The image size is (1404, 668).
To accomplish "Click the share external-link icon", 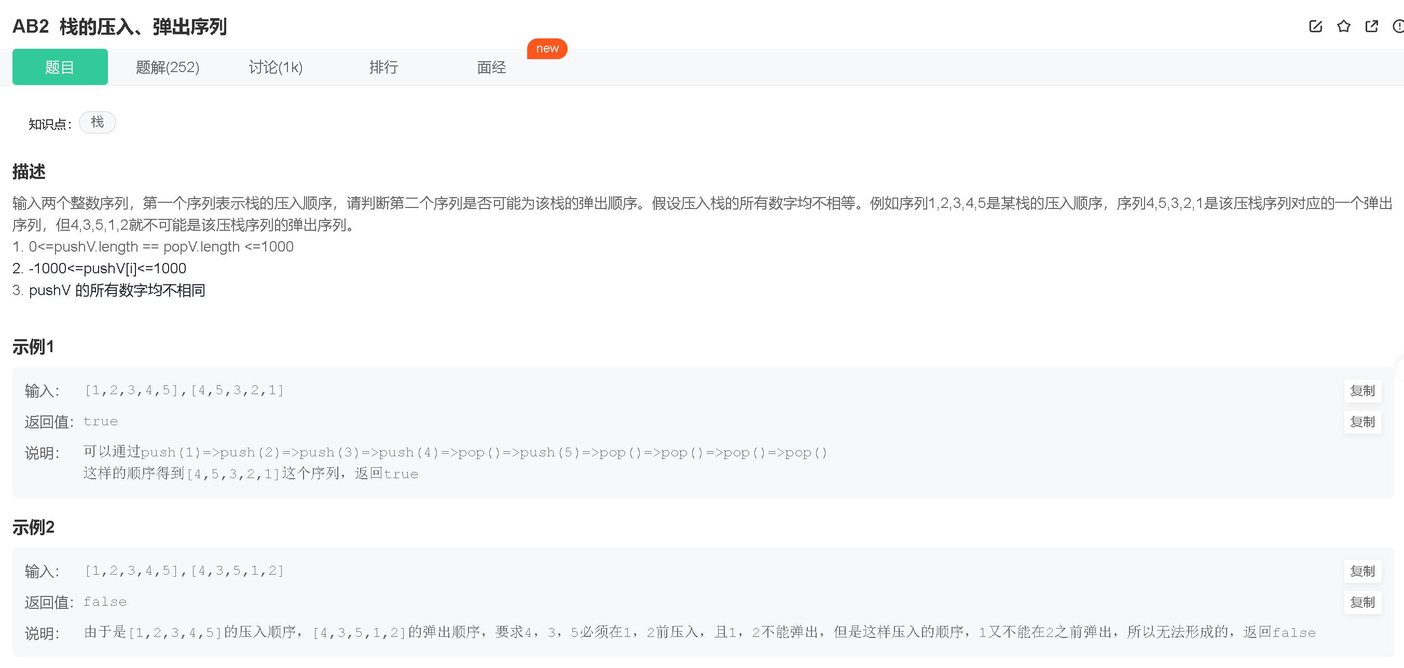I will coord(1371,26).
